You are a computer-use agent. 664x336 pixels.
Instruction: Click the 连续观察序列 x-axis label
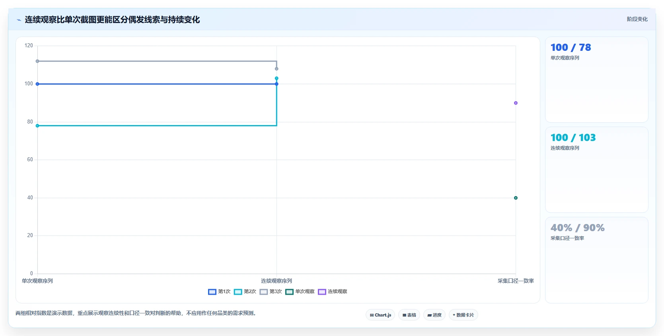point(277,281)
